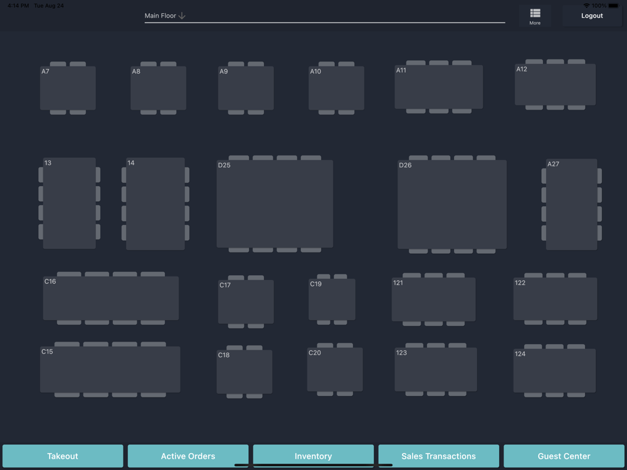Screen dimensions: 627x470
Task: Choose table A27 on the right
Action: point(571,204)
